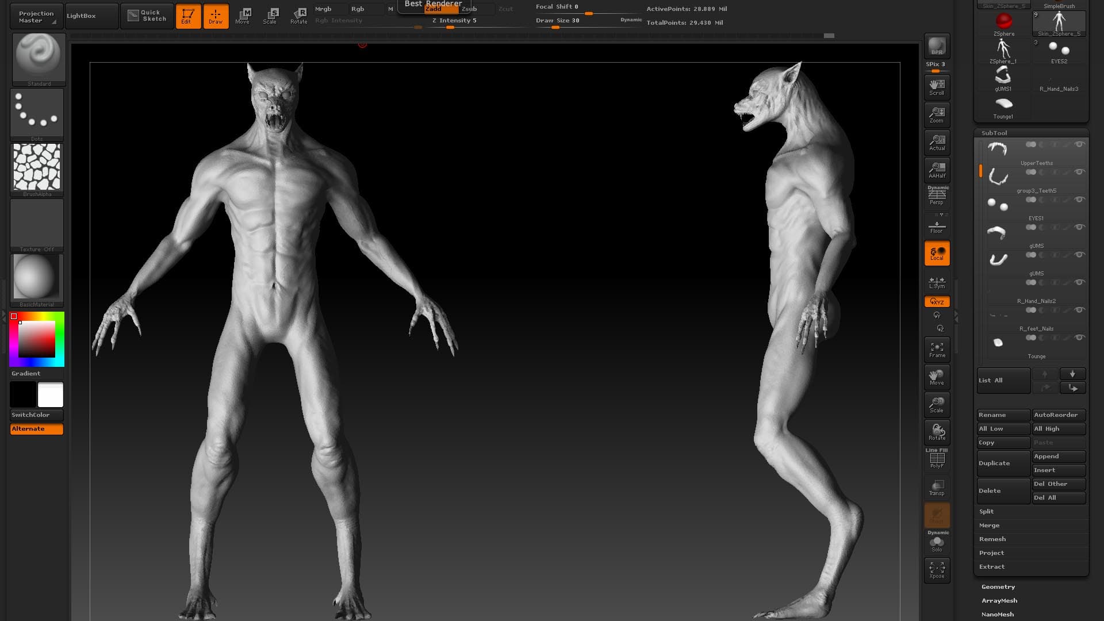Click the BPR render button

937,46
